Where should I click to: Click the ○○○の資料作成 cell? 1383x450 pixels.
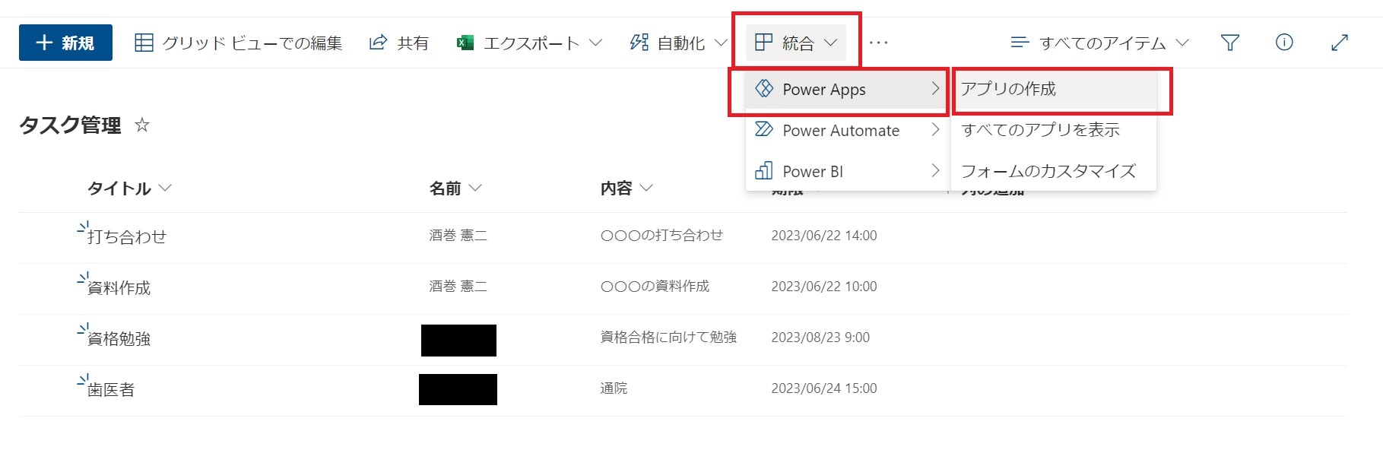(x=655, y=287)
